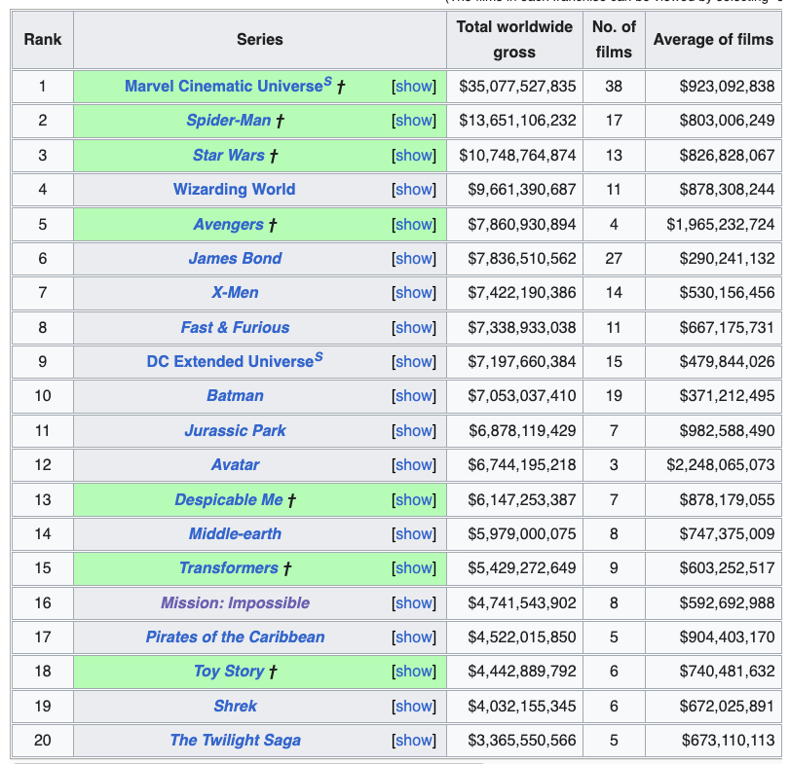Select the $982,588,490 average value
The height and width of the screenshot is (764, 790).
[x=713, y=431]
